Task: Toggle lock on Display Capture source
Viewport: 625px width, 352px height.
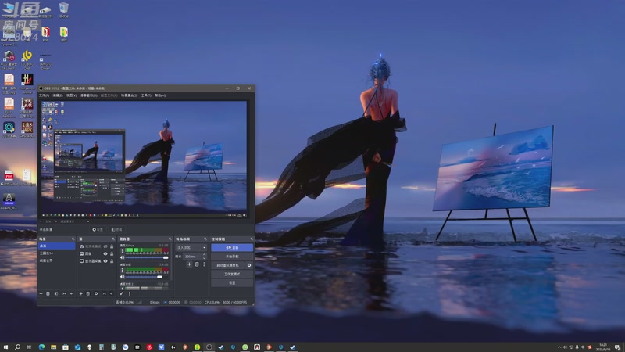Action: (x=112, y=261)
